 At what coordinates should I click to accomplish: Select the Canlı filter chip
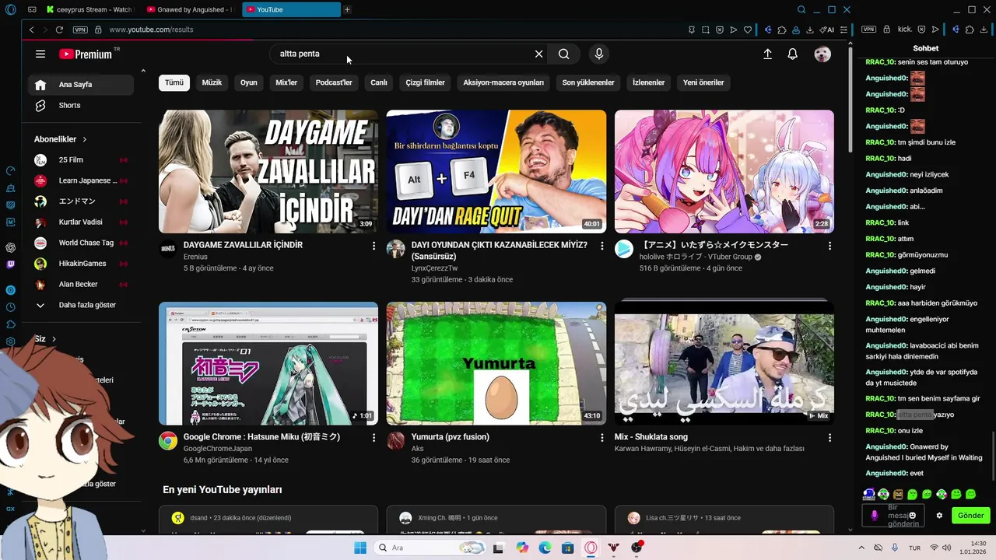pos(379,82)
